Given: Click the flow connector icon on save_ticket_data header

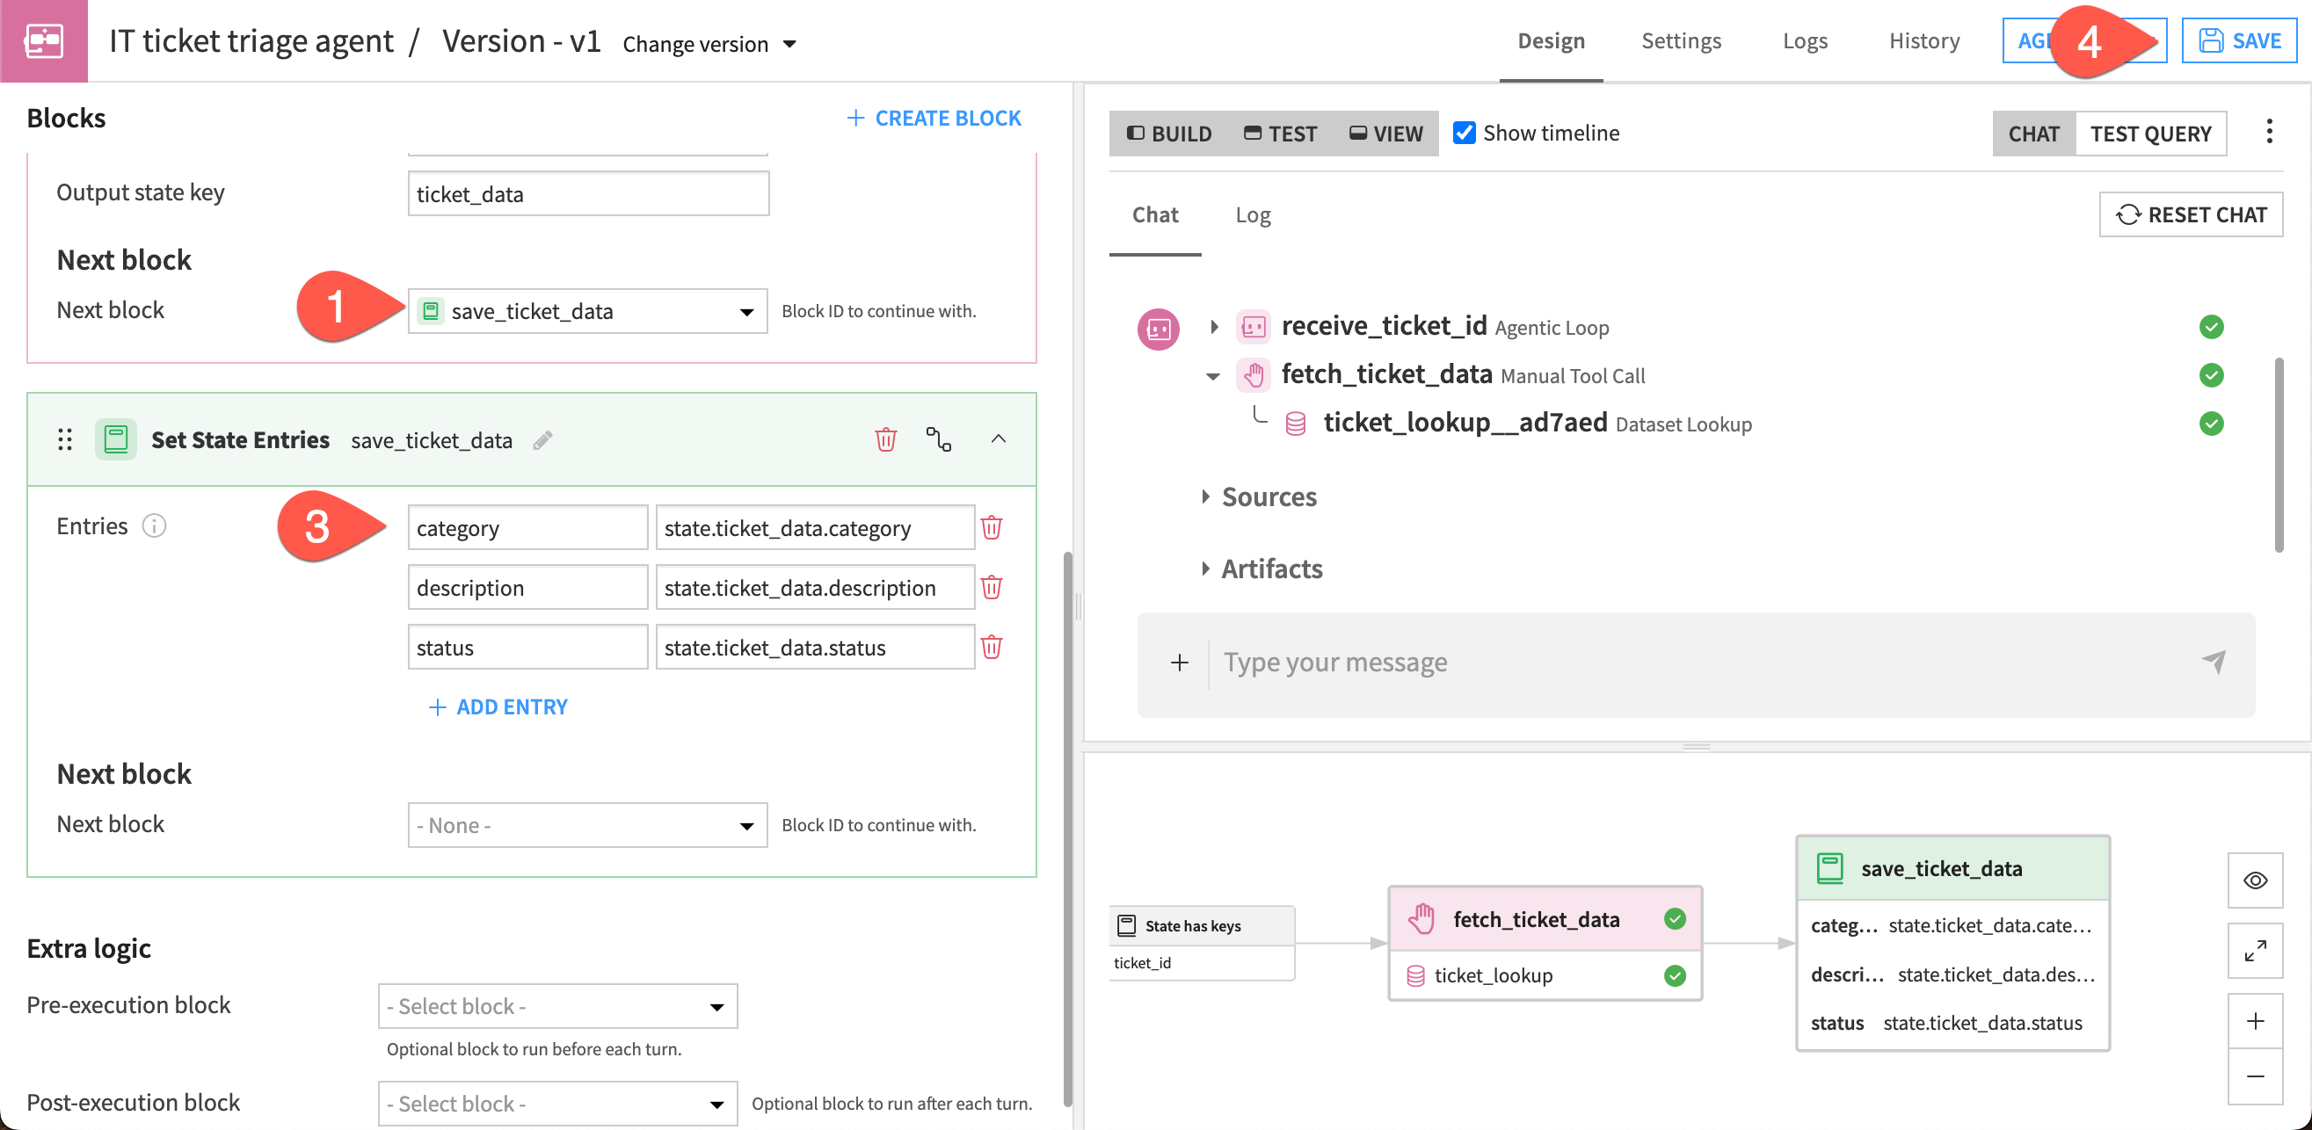Looking at the screenshot, I should coord(938,439).
